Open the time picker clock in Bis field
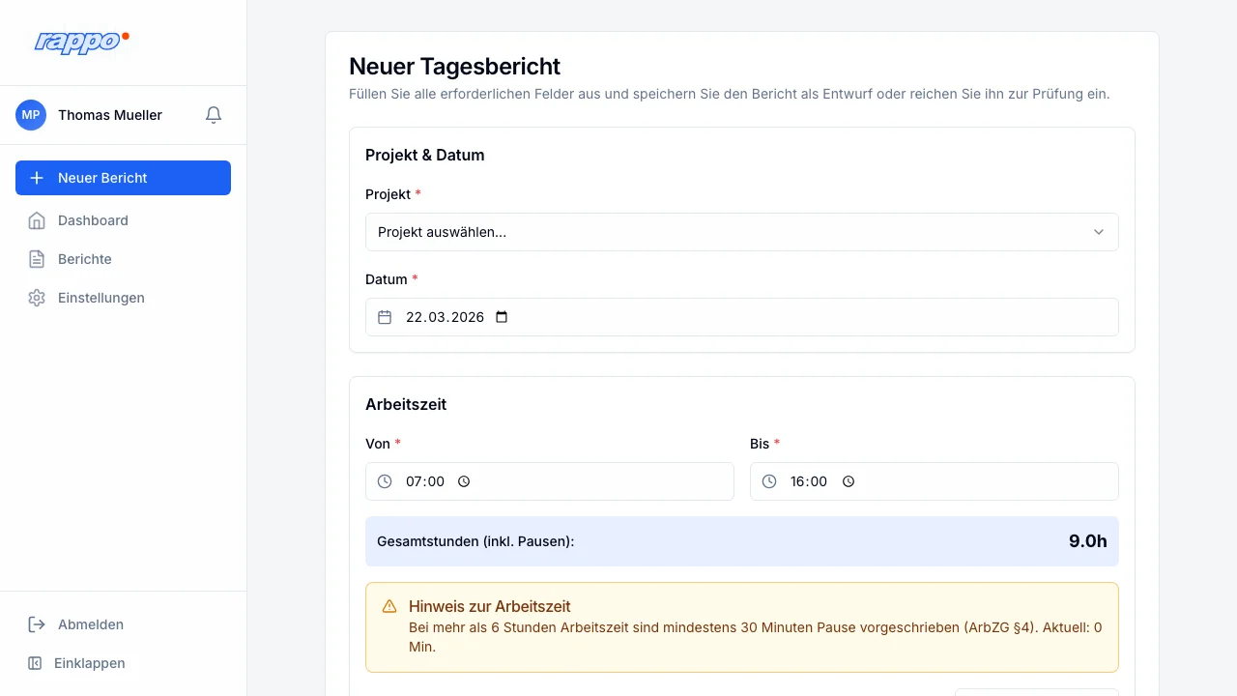Viewport: 1237px width, 696px height. click(848, 481)
